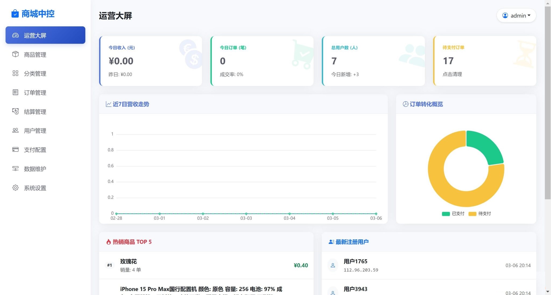Click the 分类管理 grid icon
The width and height of the screenshot is (551, 295).
click(15, 73)
